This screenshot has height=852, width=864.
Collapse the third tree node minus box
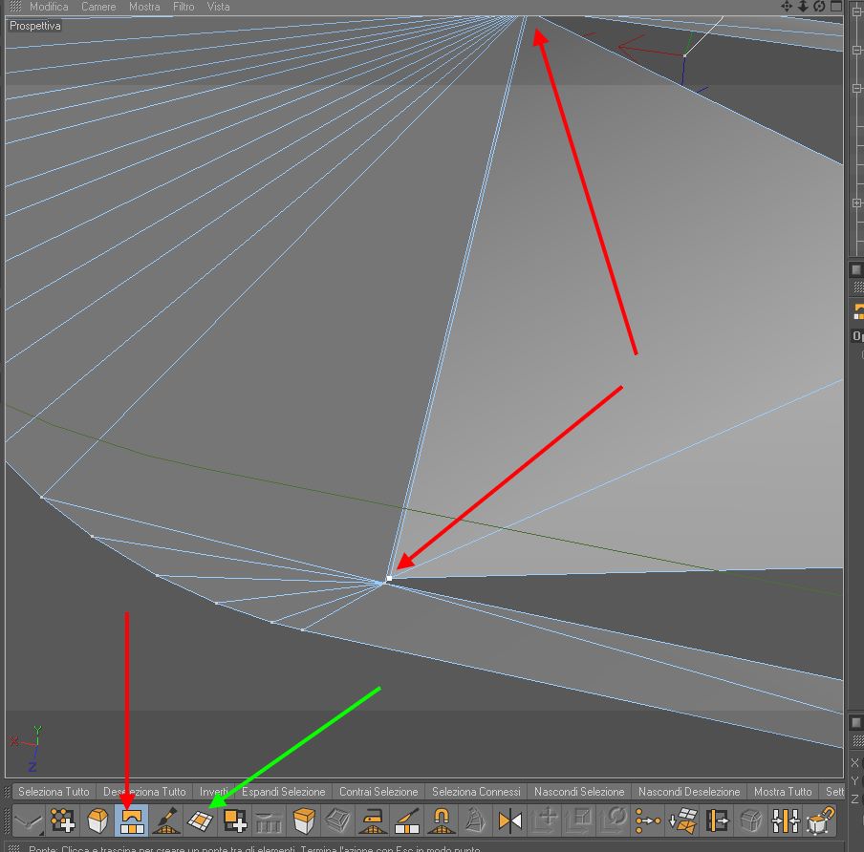coord(857,88)
